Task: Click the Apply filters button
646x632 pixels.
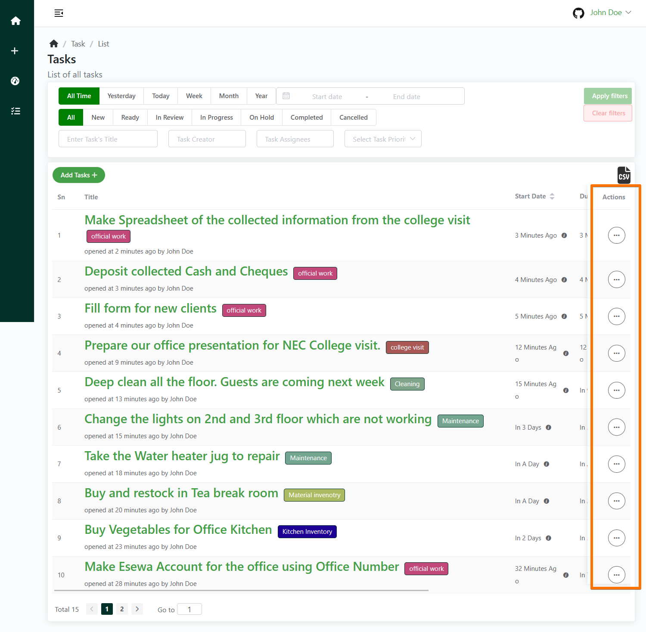Action: pos(608,96)
